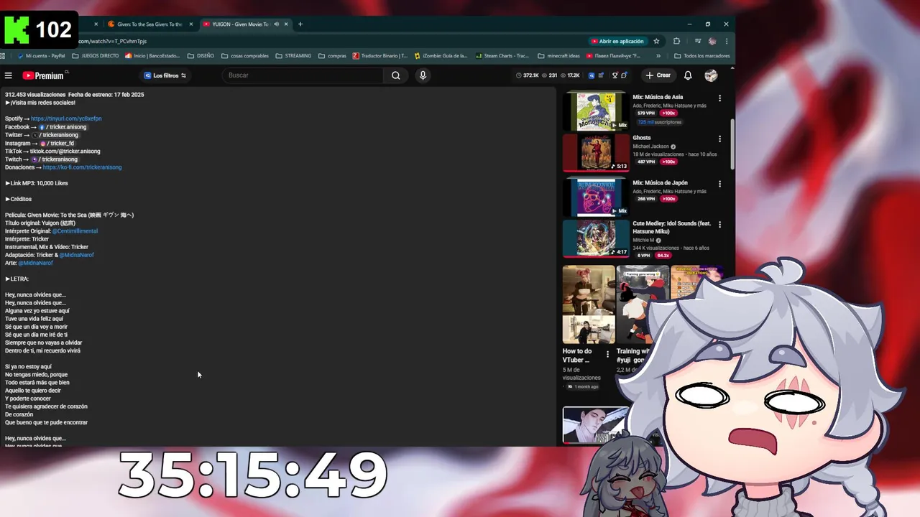The image size is (920, 517).
Task: Open more options for Mix: Música de Asia
Action: coord(719,98)
